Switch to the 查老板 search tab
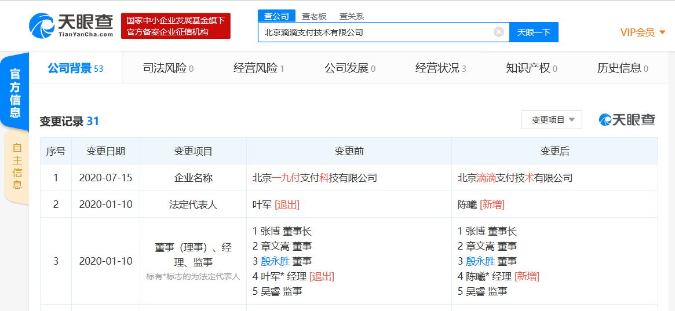The image size is (675, 311). (x=314, y=16)
